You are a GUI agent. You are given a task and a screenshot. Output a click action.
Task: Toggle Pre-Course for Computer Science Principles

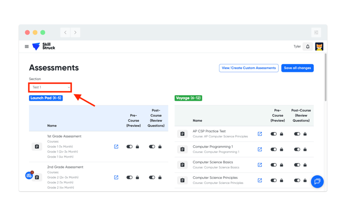(274, 180)
